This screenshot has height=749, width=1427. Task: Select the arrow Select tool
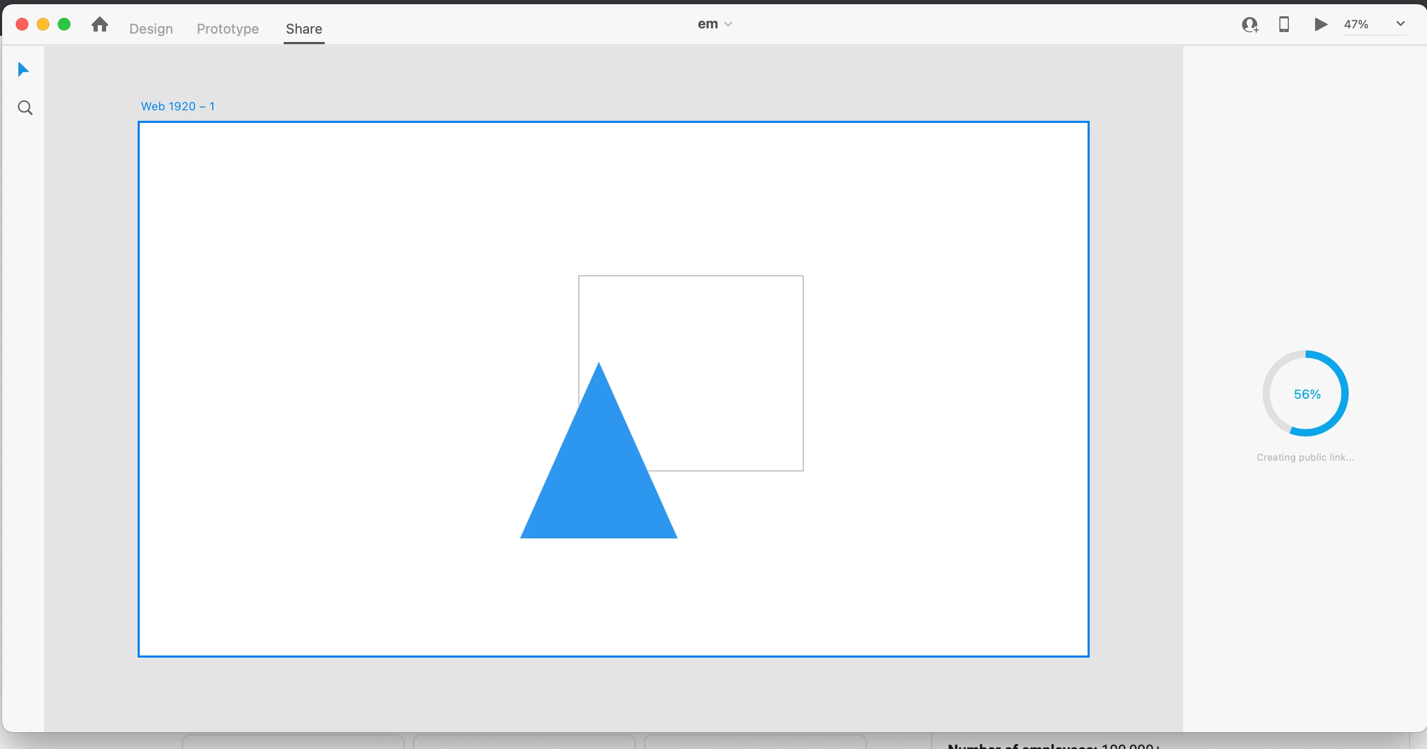(23, 70)
